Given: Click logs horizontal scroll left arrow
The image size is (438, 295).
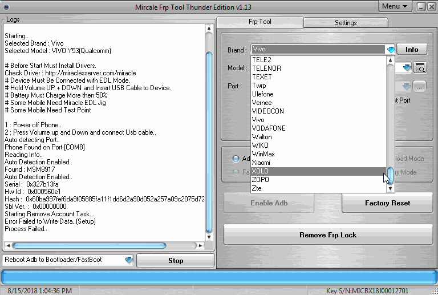Looking at the screenshot, I should [x=8, y=245].
